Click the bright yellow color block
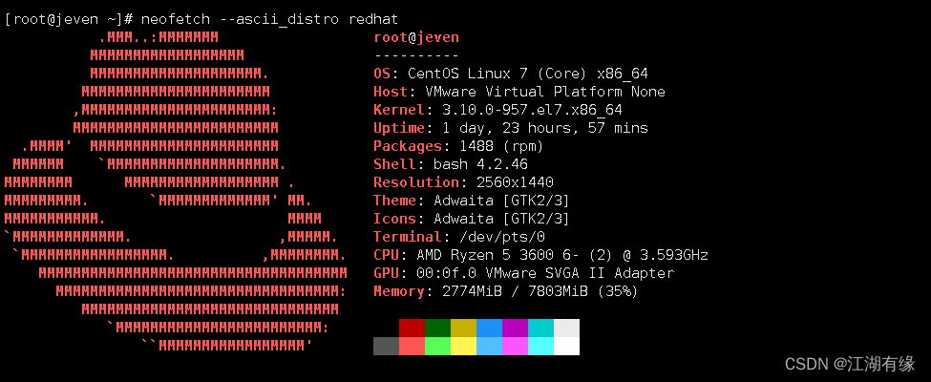 (464, 346)
